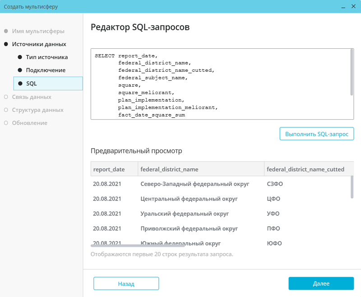
Task: Open the Обновление step
Action: click(x=29, y=123)
